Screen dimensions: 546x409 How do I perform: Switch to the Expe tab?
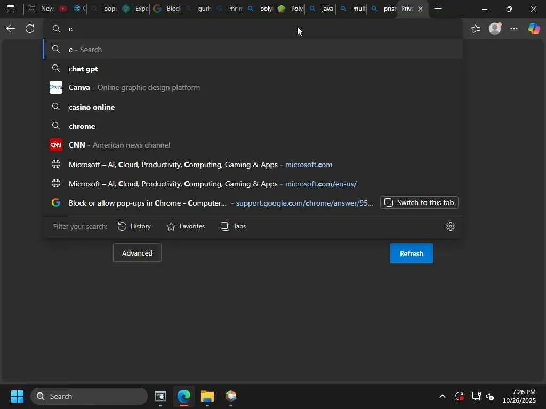coord(135,9)
